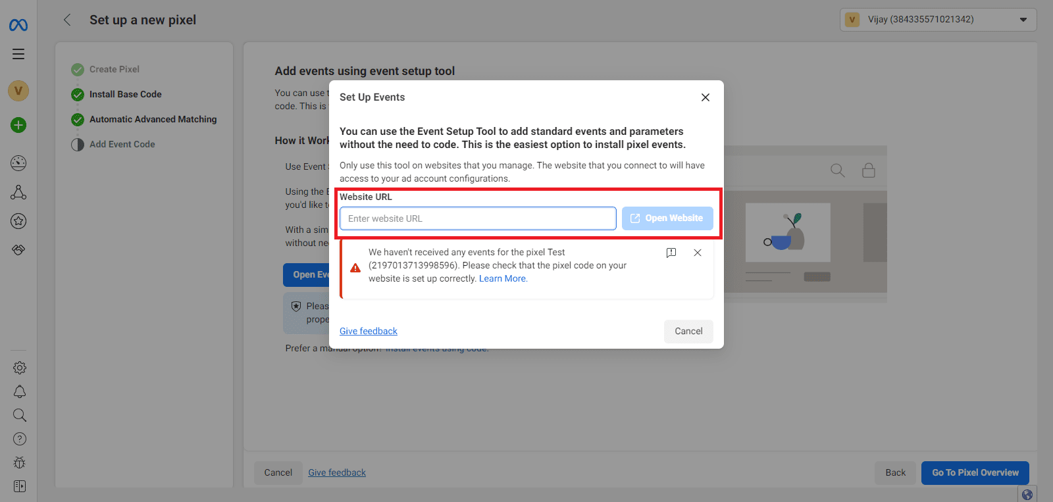
Task: Open the star circle icon in sidebar
Action: pyautogui.click(x=18, y=221)
